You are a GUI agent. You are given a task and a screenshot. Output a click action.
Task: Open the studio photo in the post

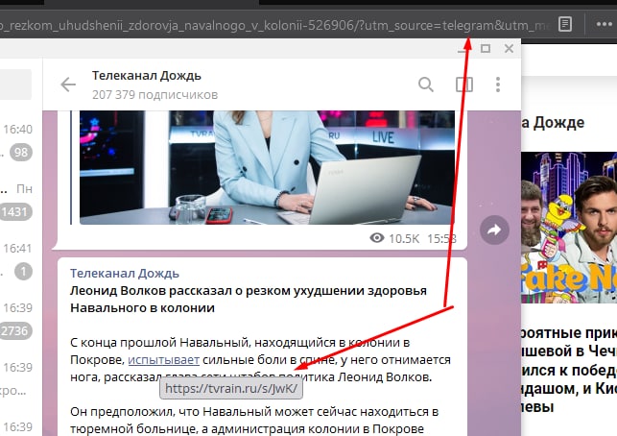(267, 167)
